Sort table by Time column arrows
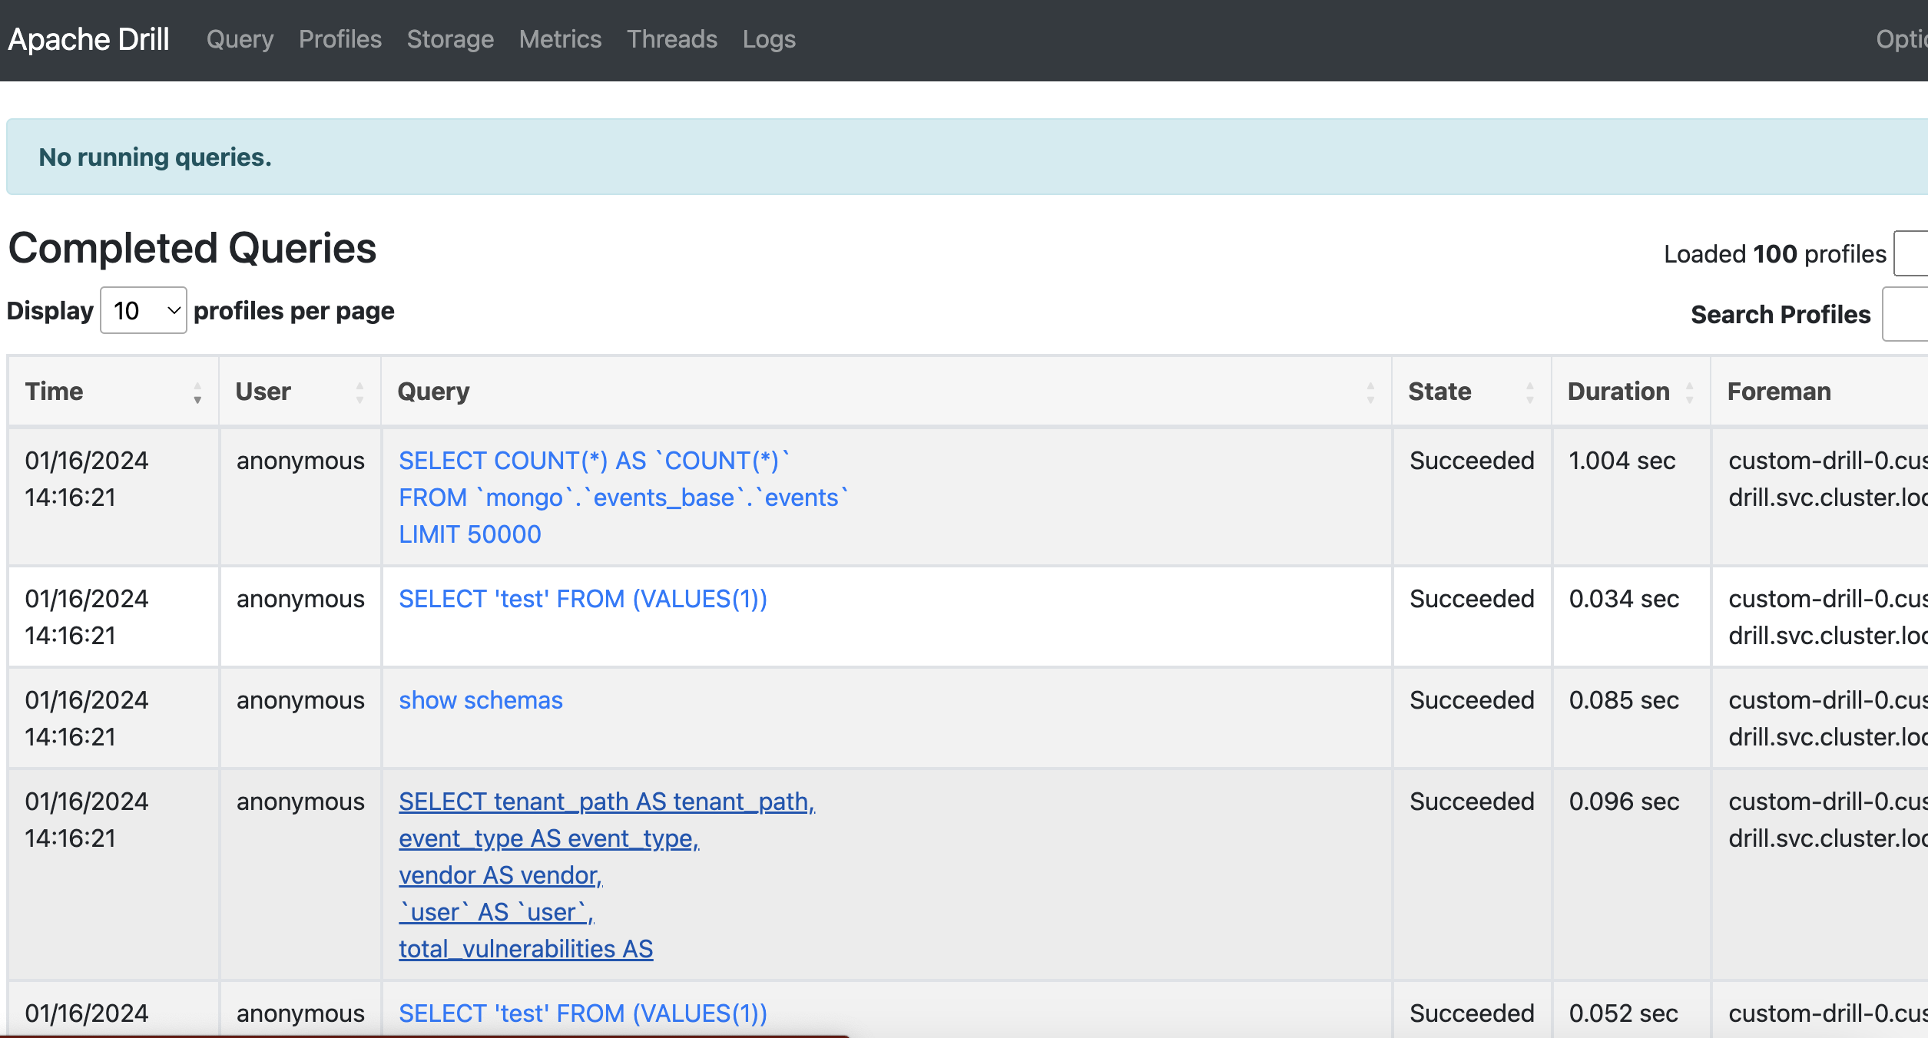 click(197, 393)
